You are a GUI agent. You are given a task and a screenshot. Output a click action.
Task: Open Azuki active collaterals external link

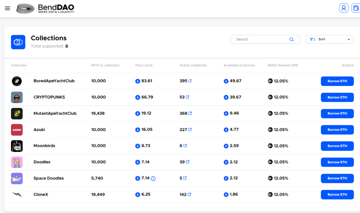tap(190, 130)
